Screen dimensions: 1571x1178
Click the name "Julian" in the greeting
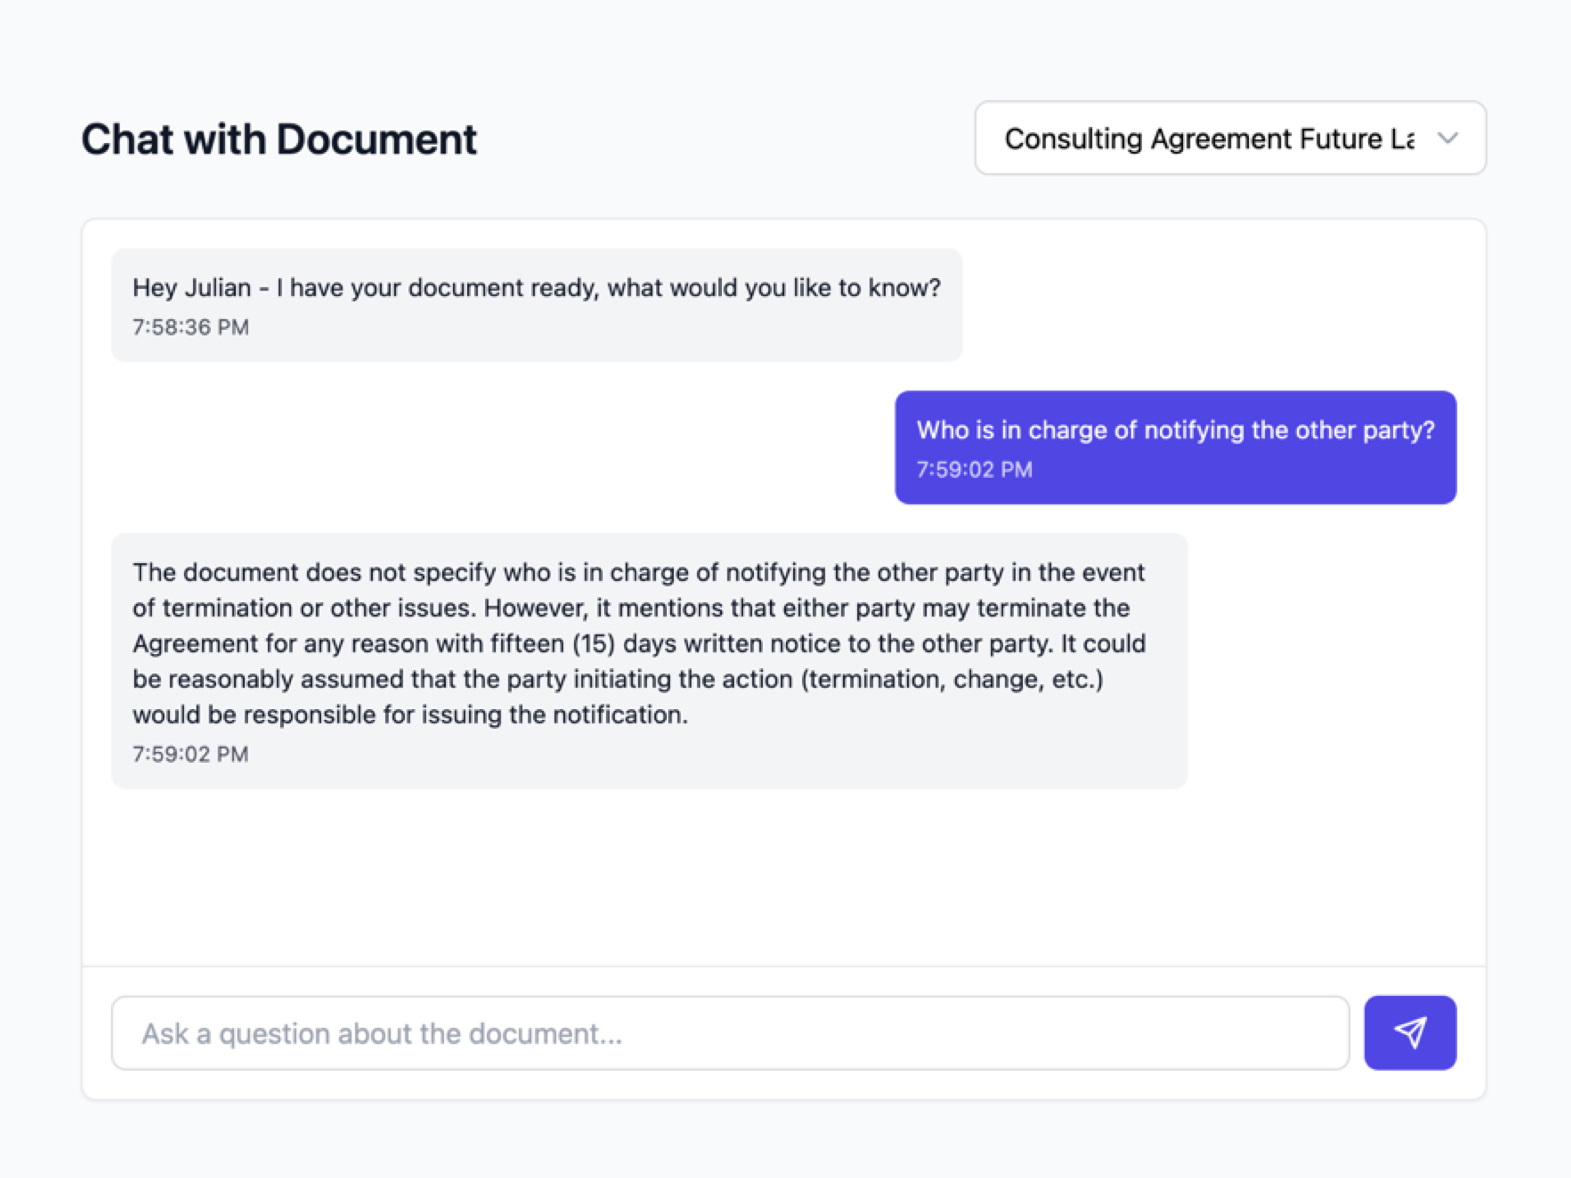tap(218, 288)
